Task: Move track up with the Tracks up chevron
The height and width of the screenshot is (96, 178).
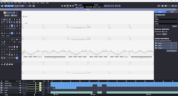Action: (18, 81)
